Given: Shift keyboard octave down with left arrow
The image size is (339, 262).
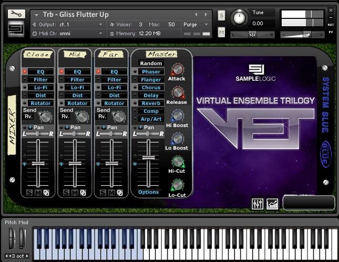Looking at the screenshot, I should click(x=7, y=256).
